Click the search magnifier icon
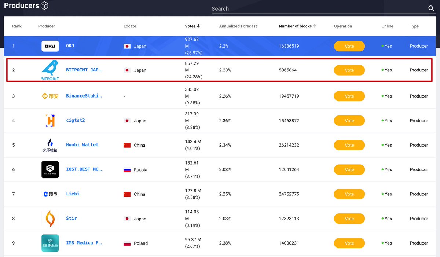 point(431,9)
